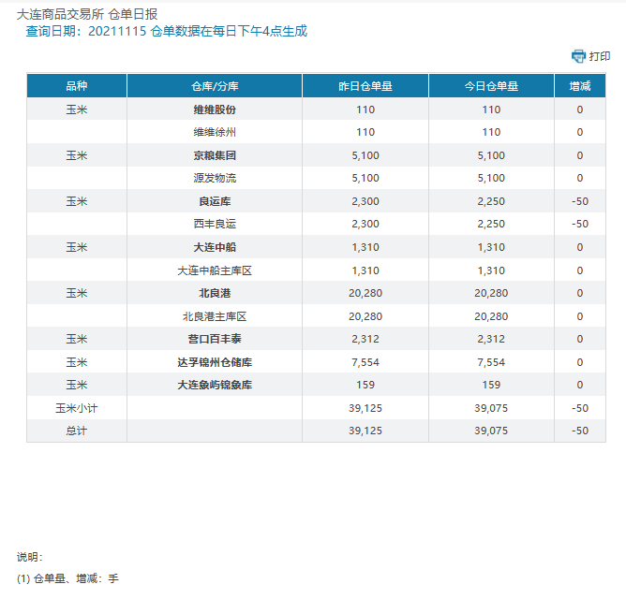Screen dimensions: 626x599
Task: Click the 查询日期 20211115 line
Action: pos(167,31)
